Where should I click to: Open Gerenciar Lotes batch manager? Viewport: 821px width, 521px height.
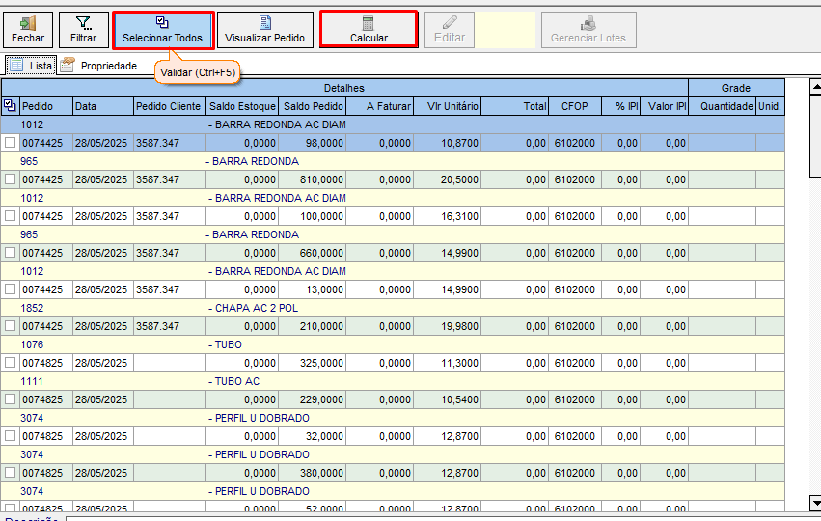(x=588, y=30)
